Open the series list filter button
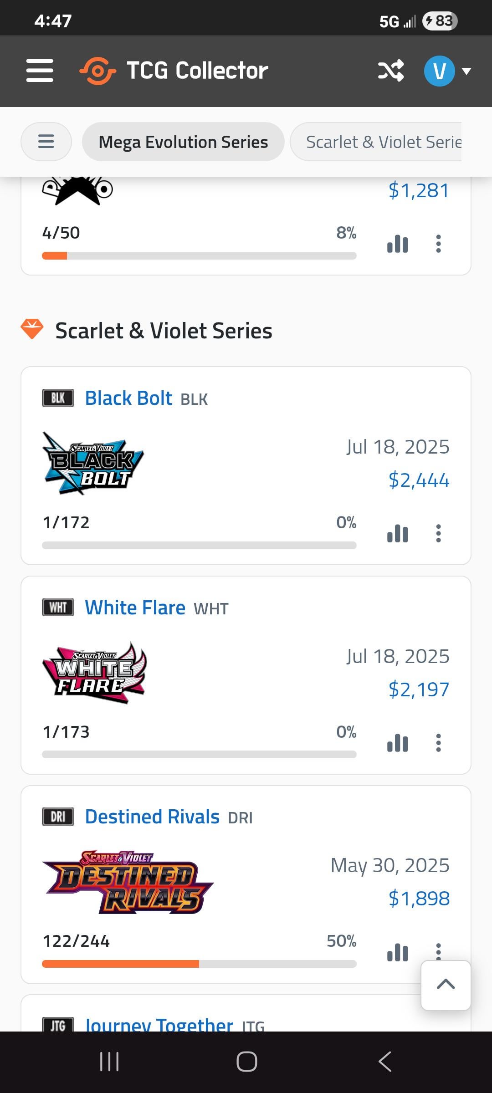Viewport: 492px width, 1093px height. pyautogui.click(x=46, y=142)
